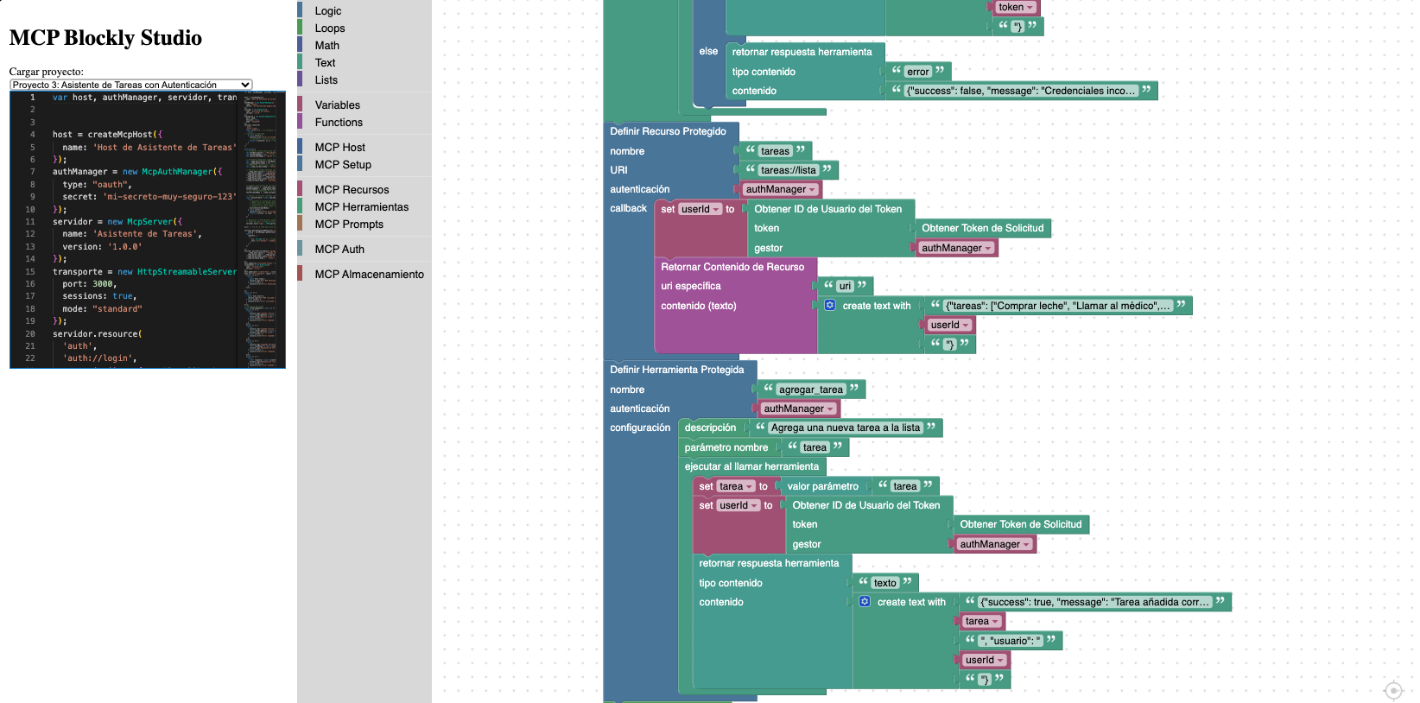1420x703 pixels.
Task: Open authManager dropdown in tool's gestor row
Action: coord(994,544)
